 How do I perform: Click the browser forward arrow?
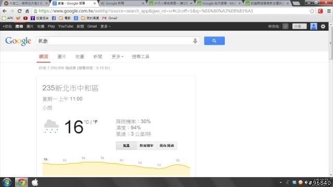[x=12, y=11]
